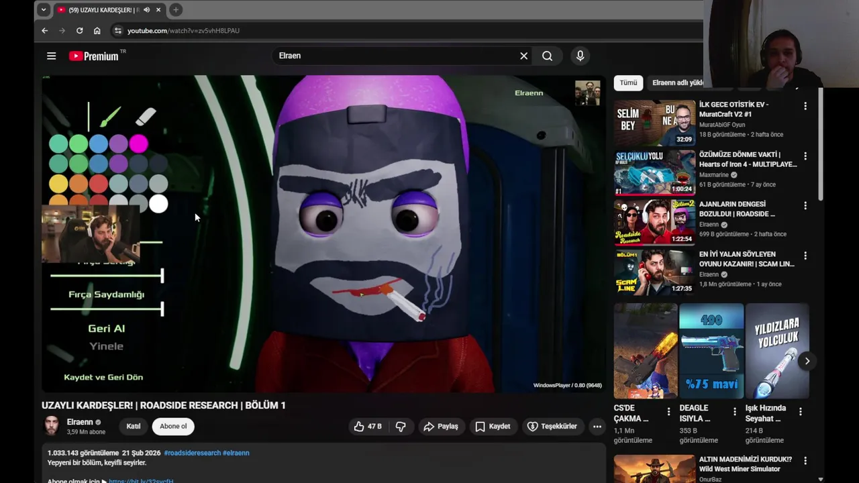This screenshot has width=859, height=483.
Task: Select the Tümü filter chip
Action: click(628, 83)
